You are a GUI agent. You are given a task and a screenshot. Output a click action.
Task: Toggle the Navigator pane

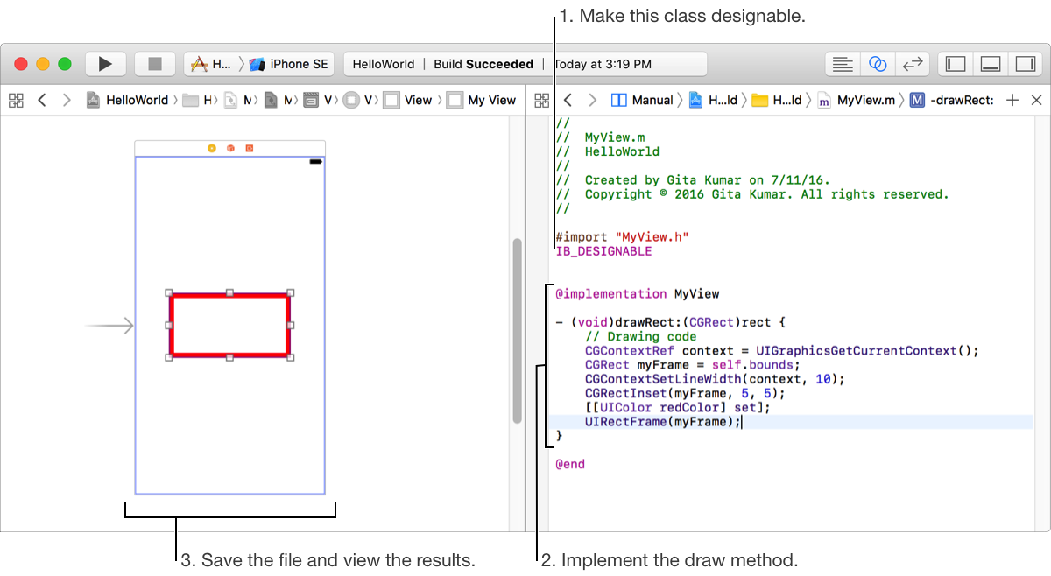tap(956, 64)
